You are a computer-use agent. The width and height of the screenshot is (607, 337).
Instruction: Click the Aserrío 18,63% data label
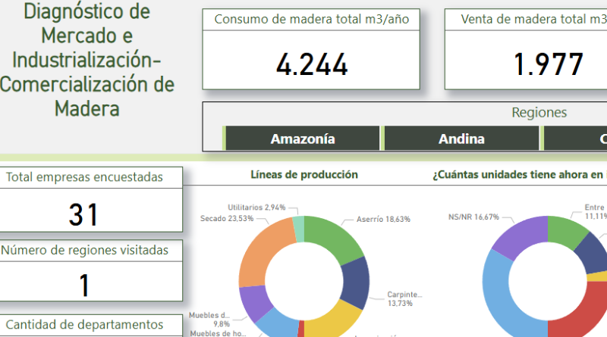point(383,220)
